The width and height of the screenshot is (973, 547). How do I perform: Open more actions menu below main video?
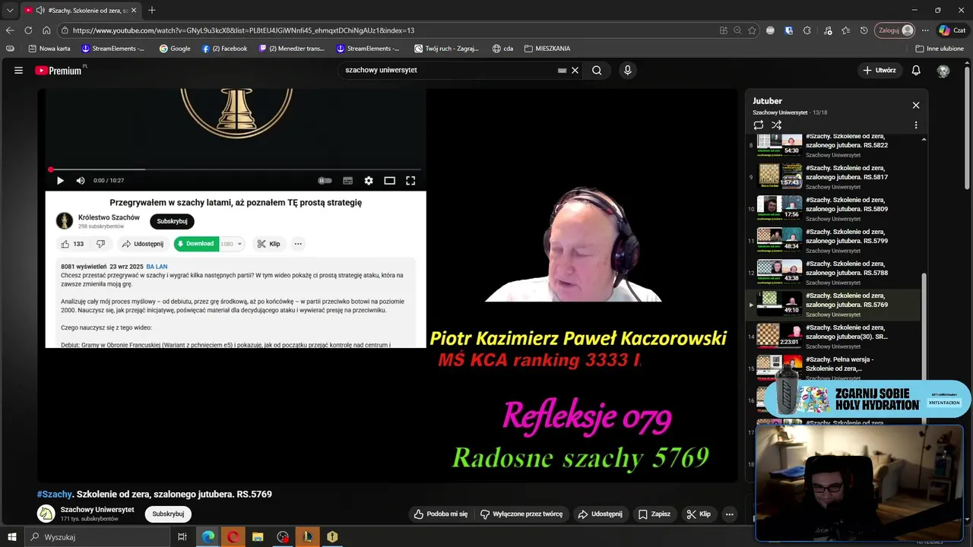click(729, 514)
